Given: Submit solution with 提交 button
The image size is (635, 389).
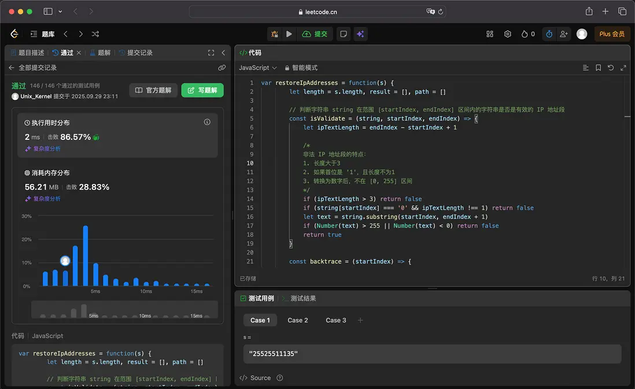Looking at the screenshot, I should [x=315, y=34].
